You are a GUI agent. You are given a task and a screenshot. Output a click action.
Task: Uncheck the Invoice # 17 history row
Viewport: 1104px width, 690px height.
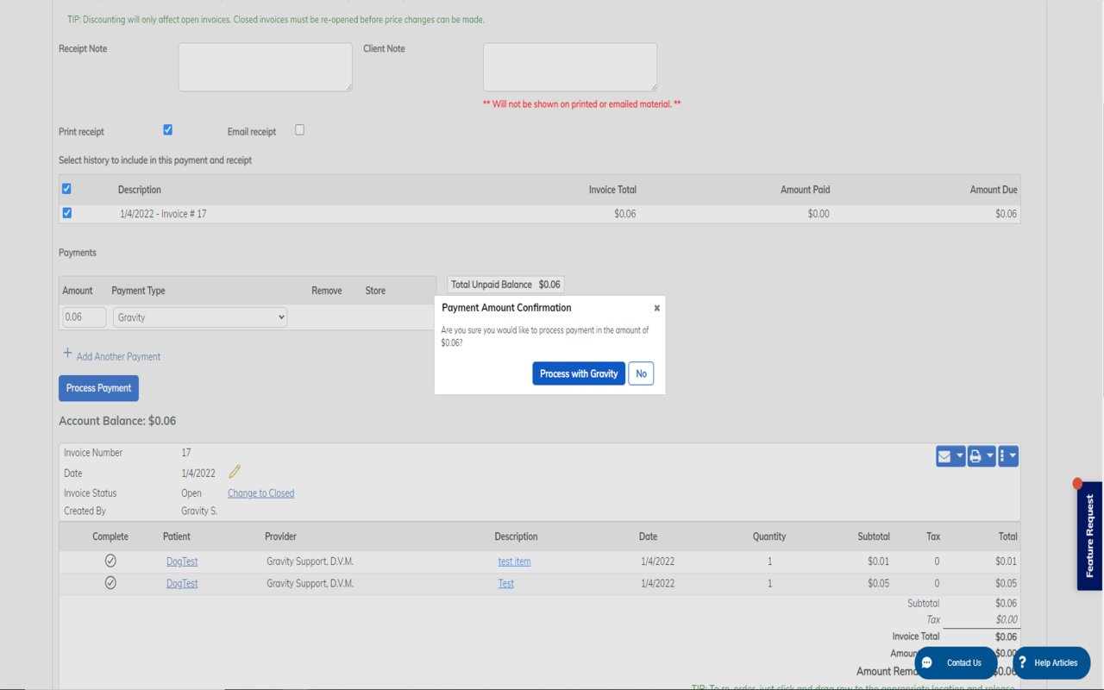66,212
